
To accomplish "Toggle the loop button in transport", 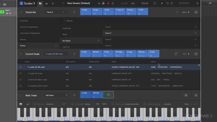I will tap(113, 3).
